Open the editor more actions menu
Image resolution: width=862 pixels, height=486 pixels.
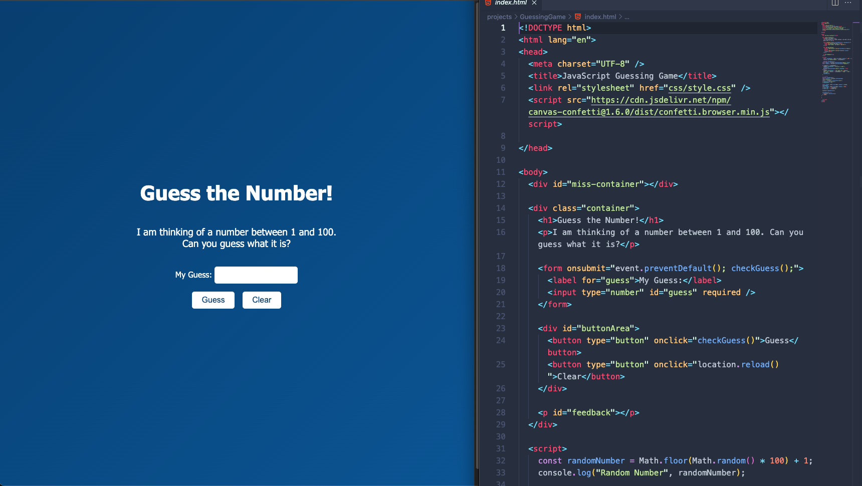point(848,3)
